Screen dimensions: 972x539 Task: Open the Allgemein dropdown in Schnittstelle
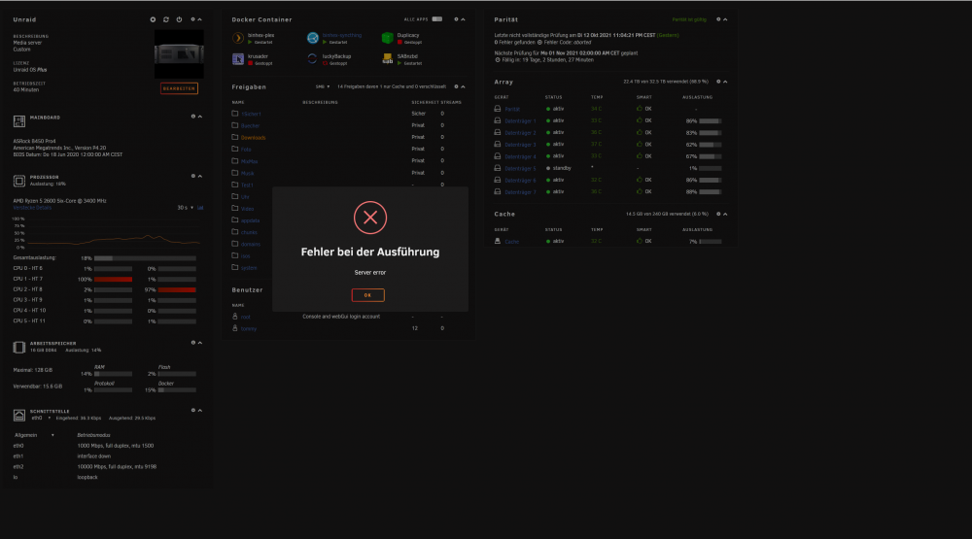tap(34, 435)
